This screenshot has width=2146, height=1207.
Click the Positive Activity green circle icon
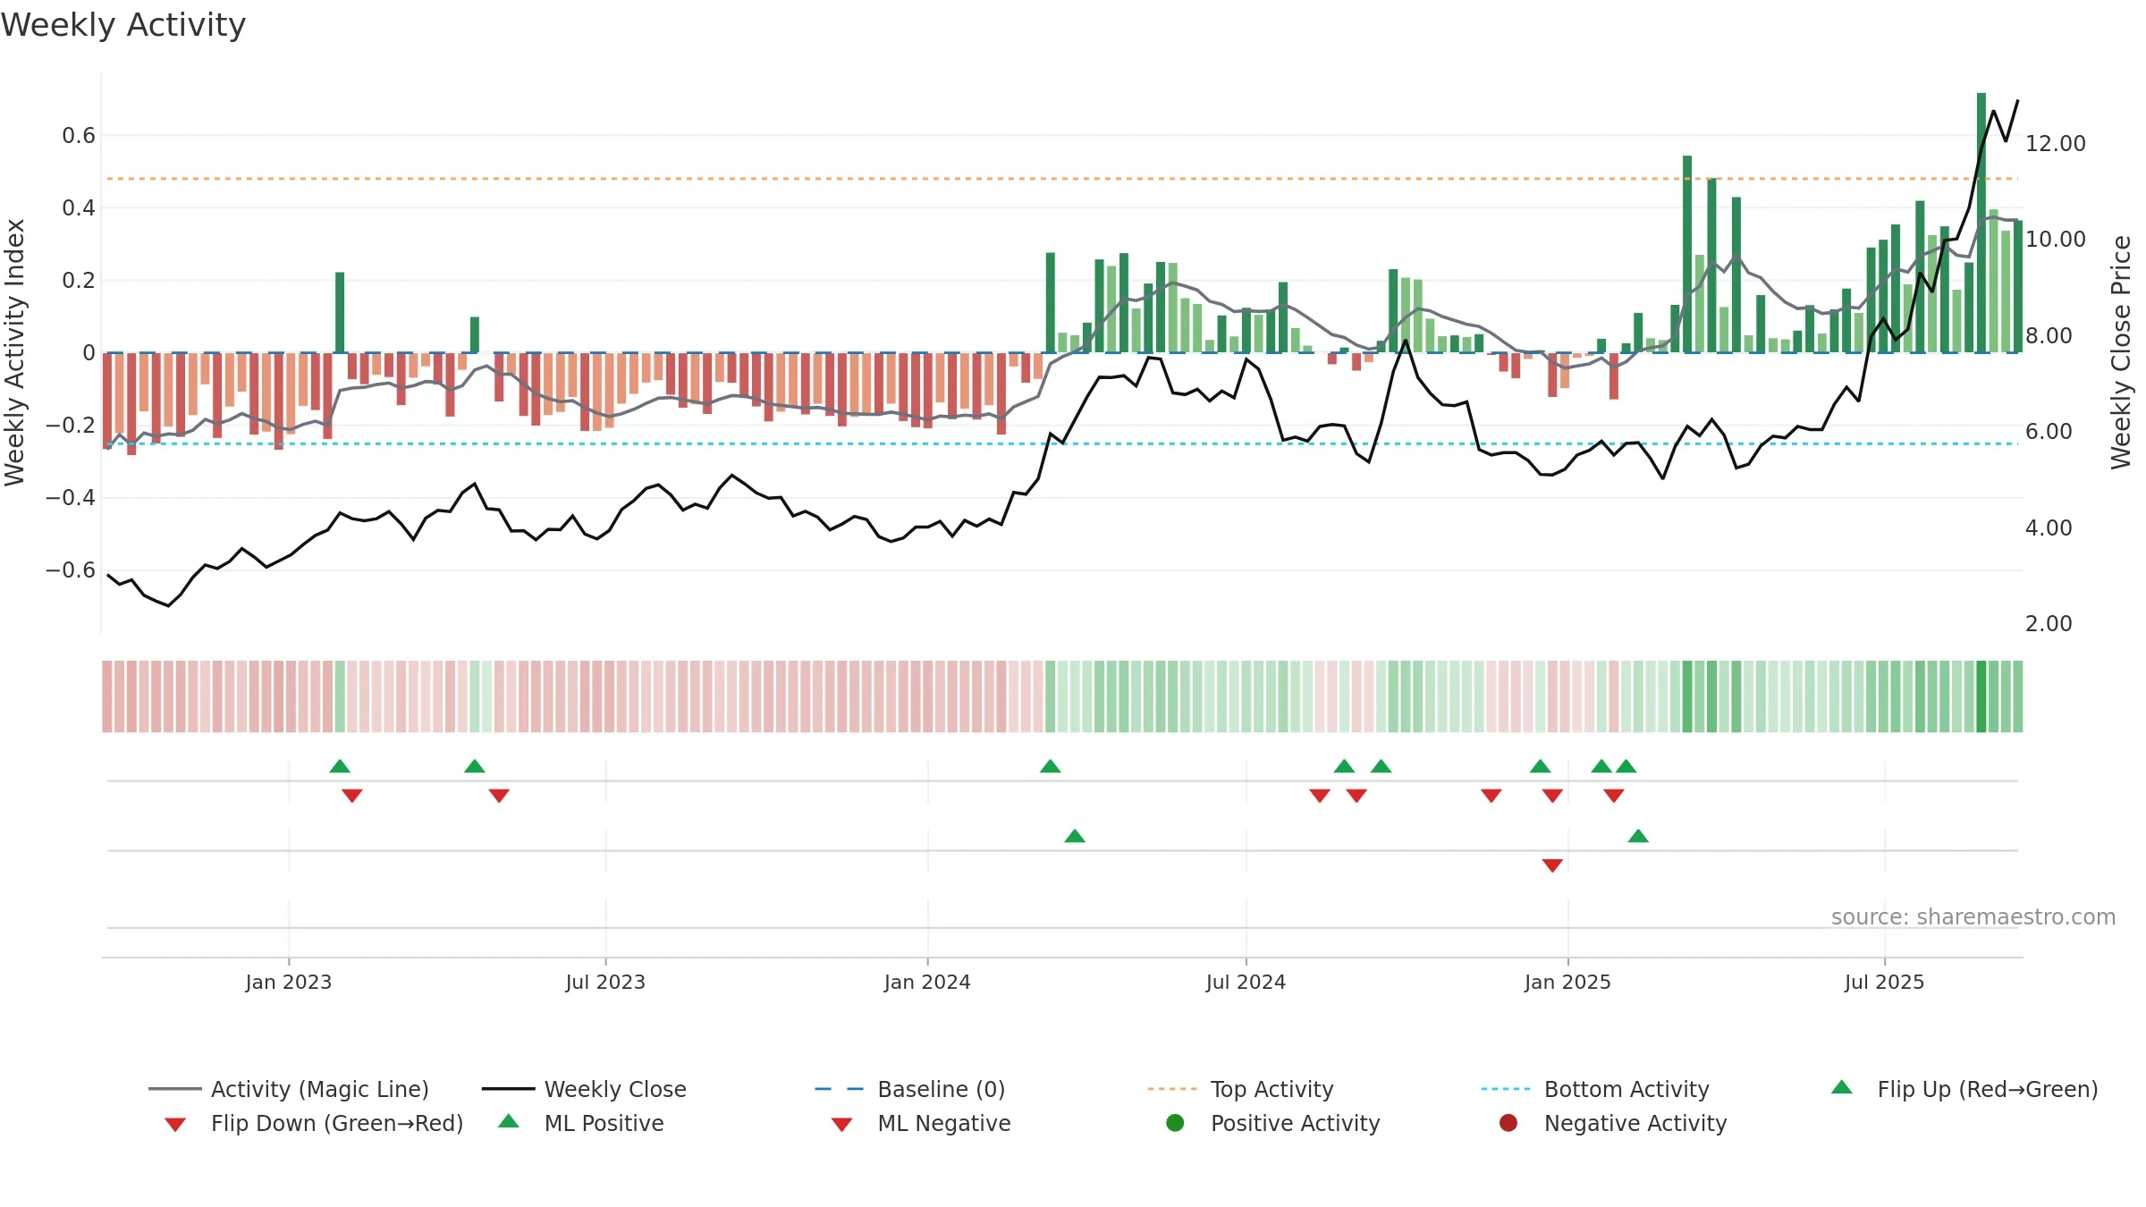click(x=1175, y=1123)
